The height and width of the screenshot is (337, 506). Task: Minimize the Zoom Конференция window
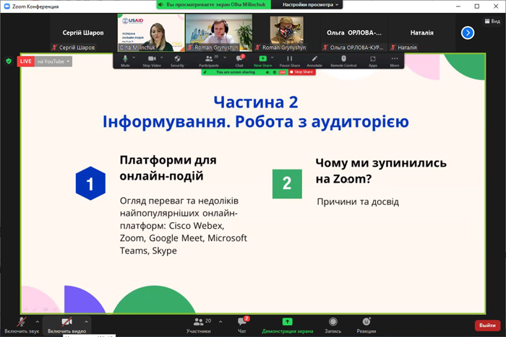tap(458, 6)
